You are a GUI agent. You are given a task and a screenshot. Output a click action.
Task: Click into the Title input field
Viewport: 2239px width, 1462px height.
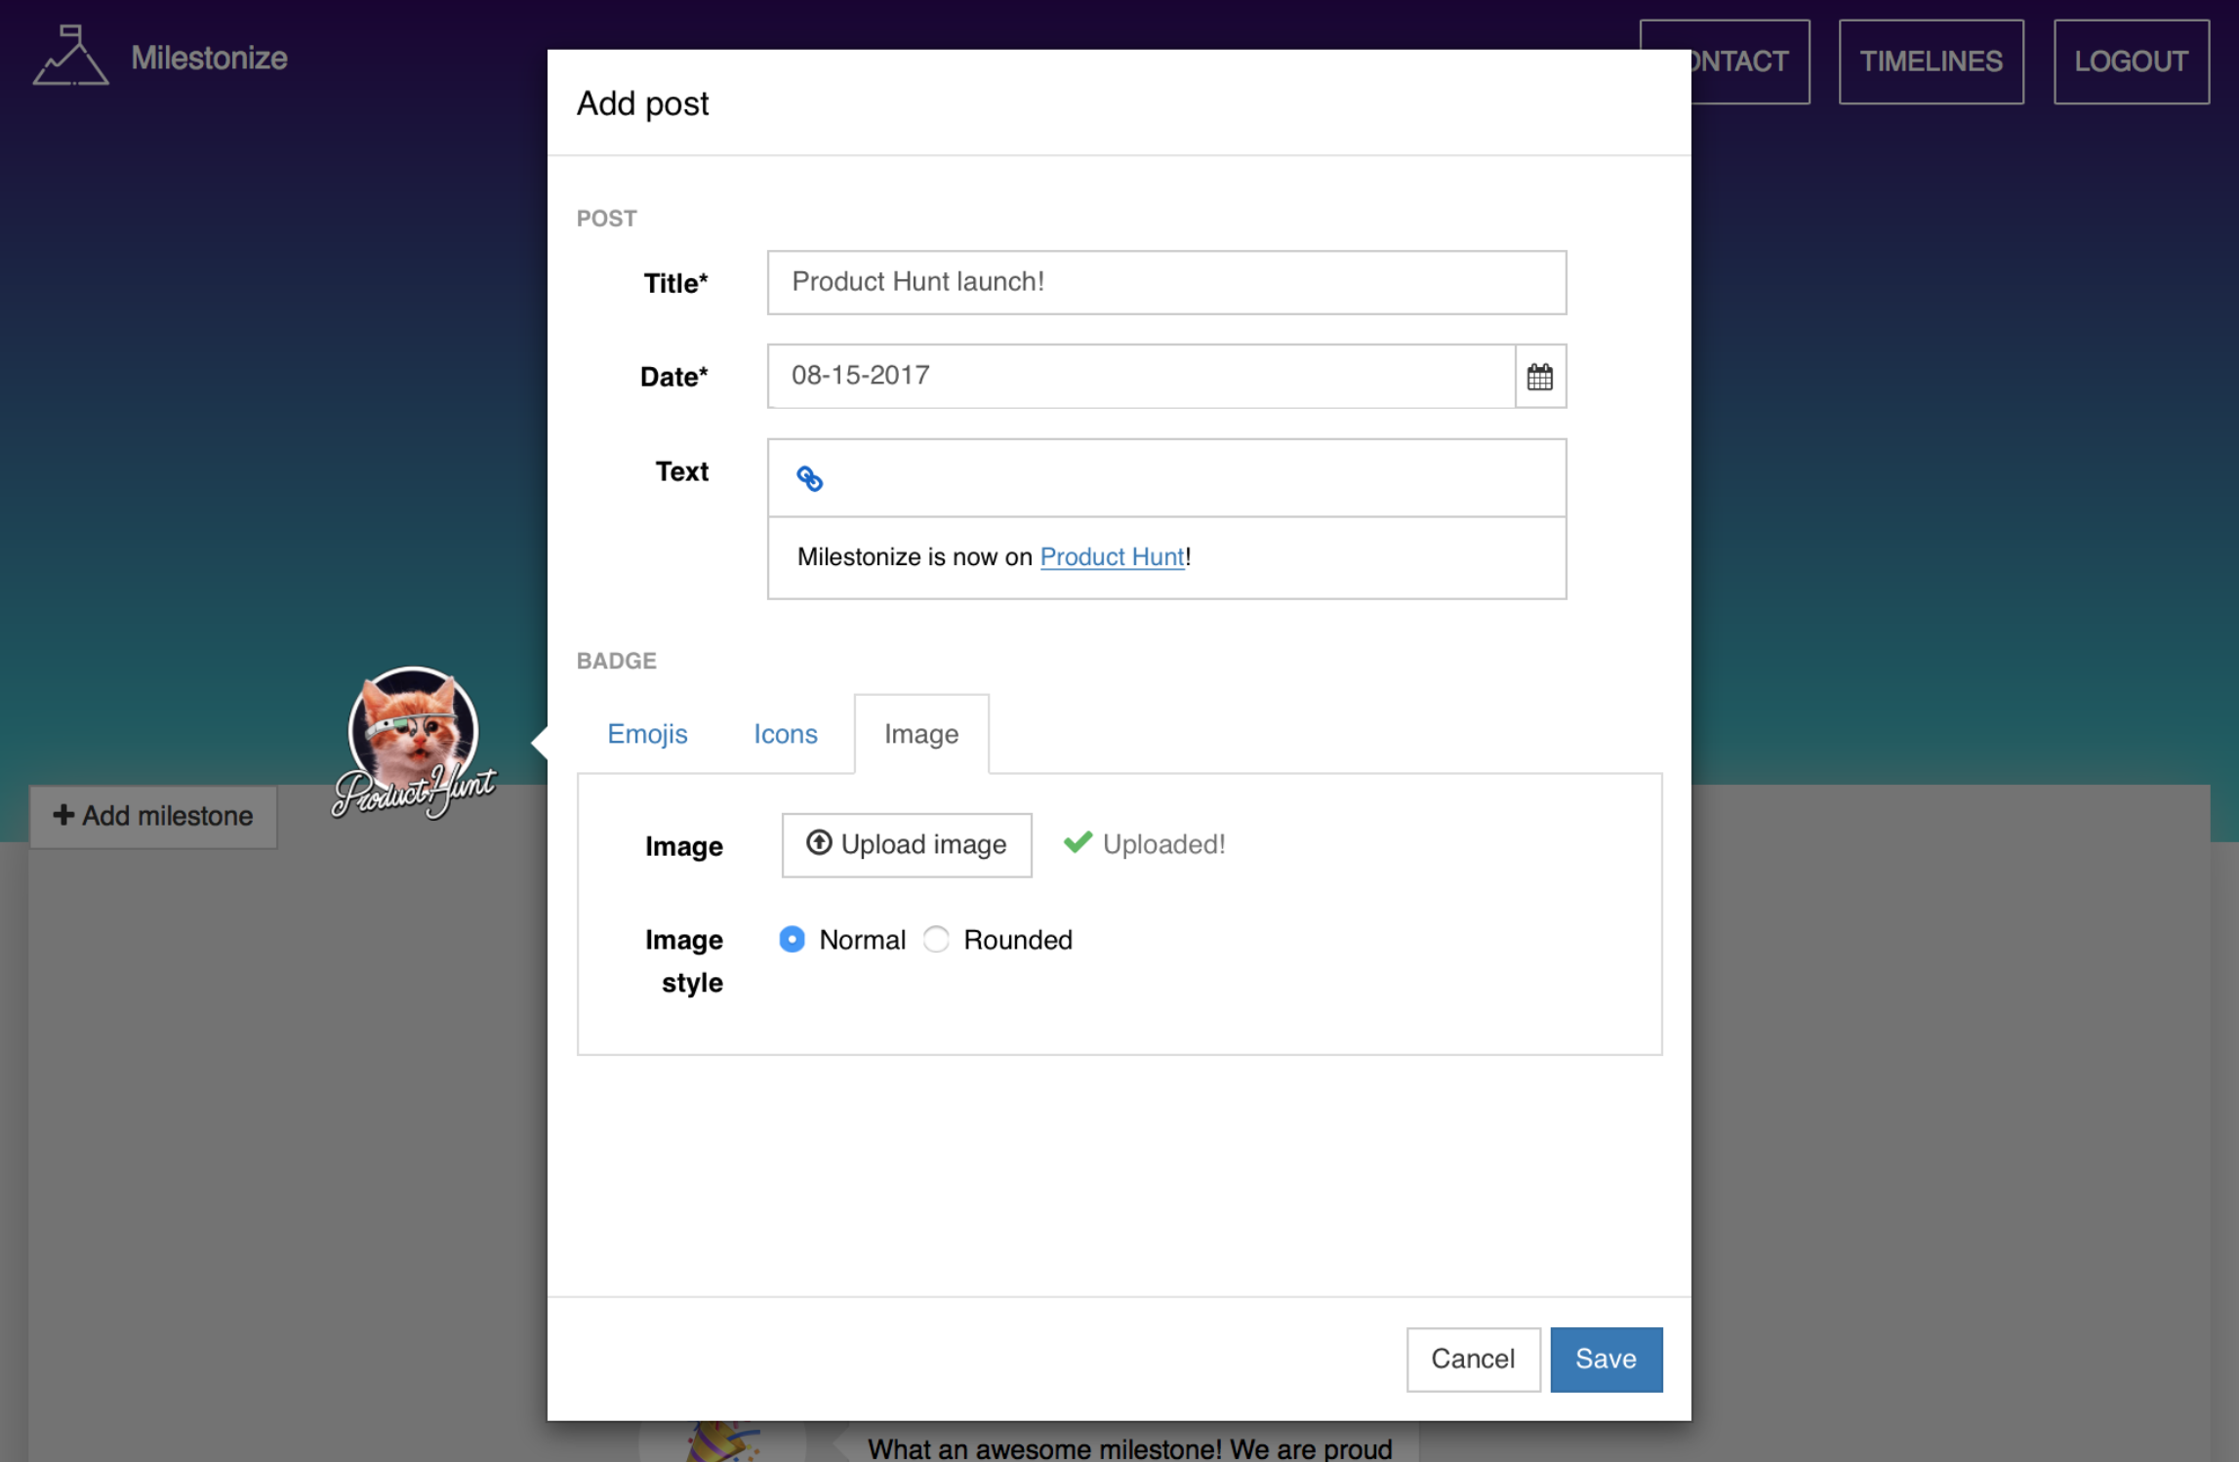(1165, 282)
